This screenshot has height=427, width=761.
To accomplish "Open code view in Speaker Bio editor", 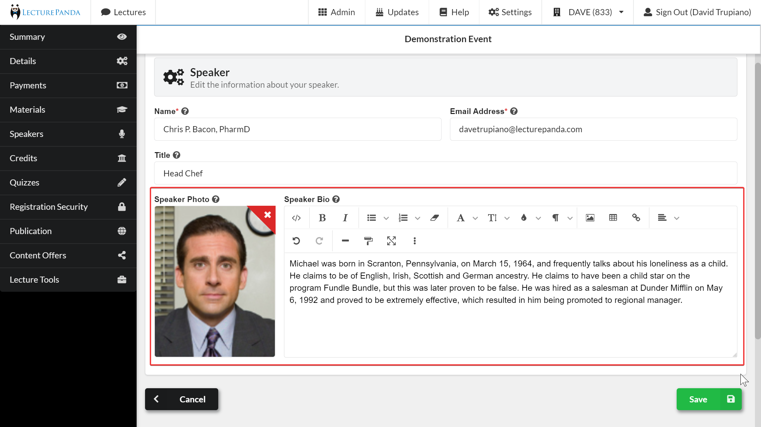I will point(296,218).
